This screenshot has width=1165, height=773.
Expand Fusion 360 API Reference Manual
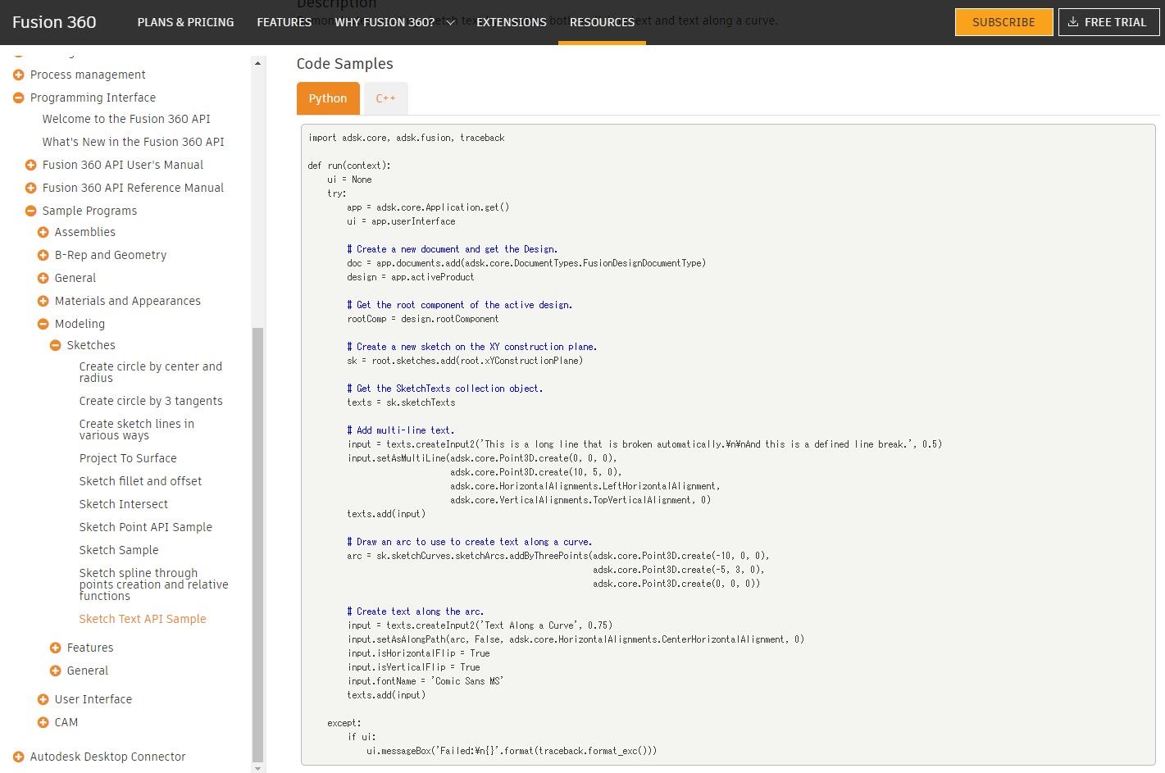[x=30, y=188]
